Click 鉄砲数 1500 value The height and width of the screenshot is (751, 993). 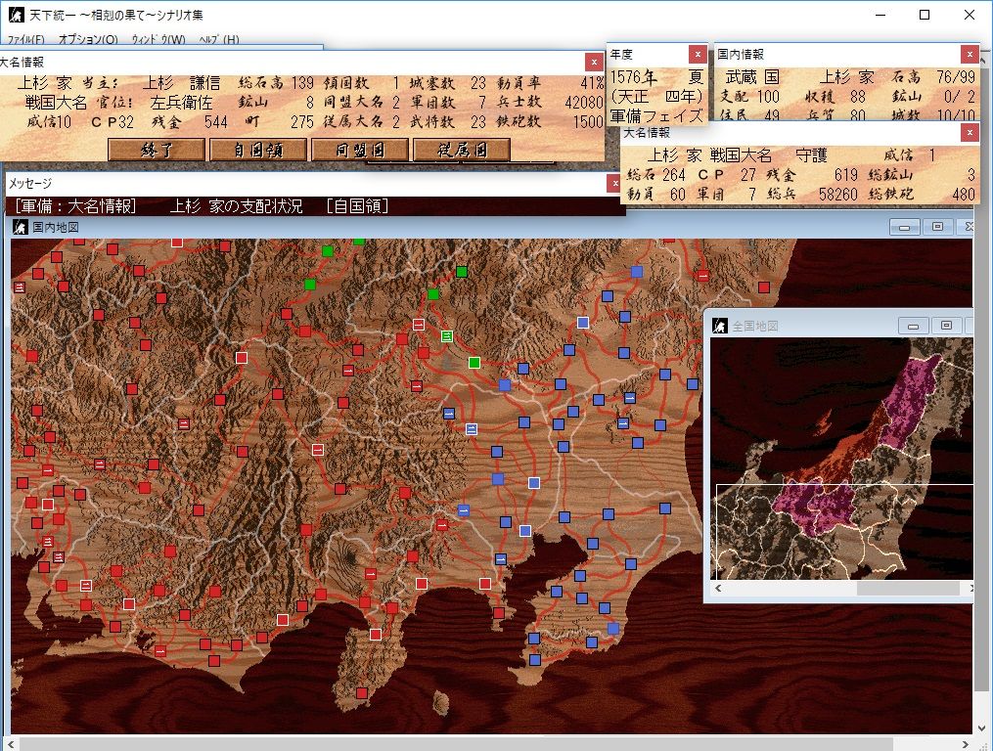click(588, 121)
